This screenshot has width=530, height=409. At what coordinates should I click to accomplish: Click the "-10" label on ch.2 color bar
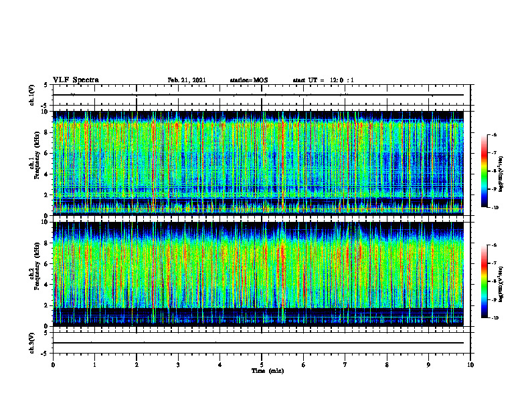pos(495,318)
